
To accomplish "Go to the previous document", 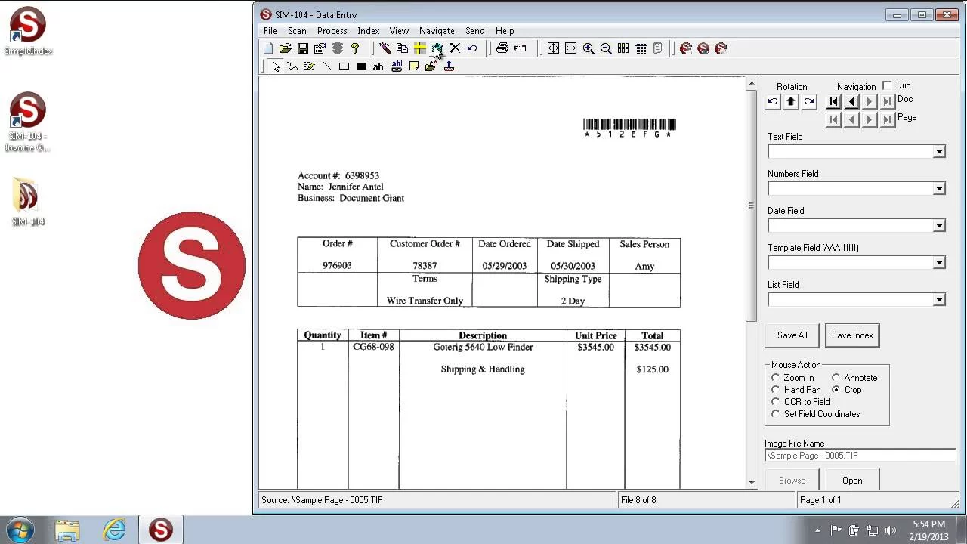I will (851, 101).
